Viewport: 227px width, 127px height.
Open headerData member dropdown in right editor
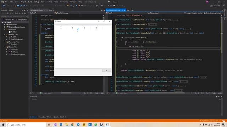(x=203, y=13)
